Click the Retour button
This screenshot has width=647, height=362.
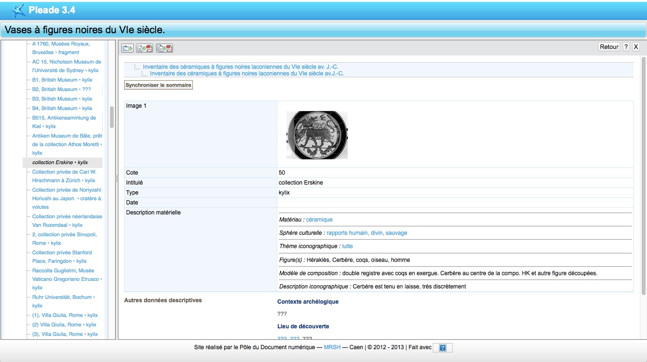pos(609,46)
